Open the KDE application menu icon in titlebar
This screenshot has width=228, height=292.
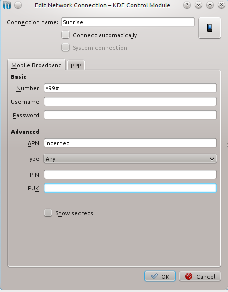pos(7,5)
